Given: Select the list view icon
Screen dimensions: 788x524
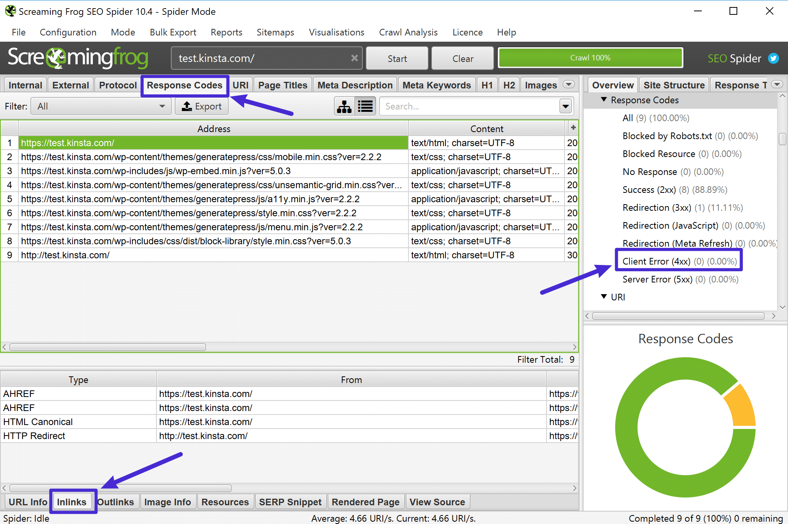Looking at the screenshot, I should point(364,106).
